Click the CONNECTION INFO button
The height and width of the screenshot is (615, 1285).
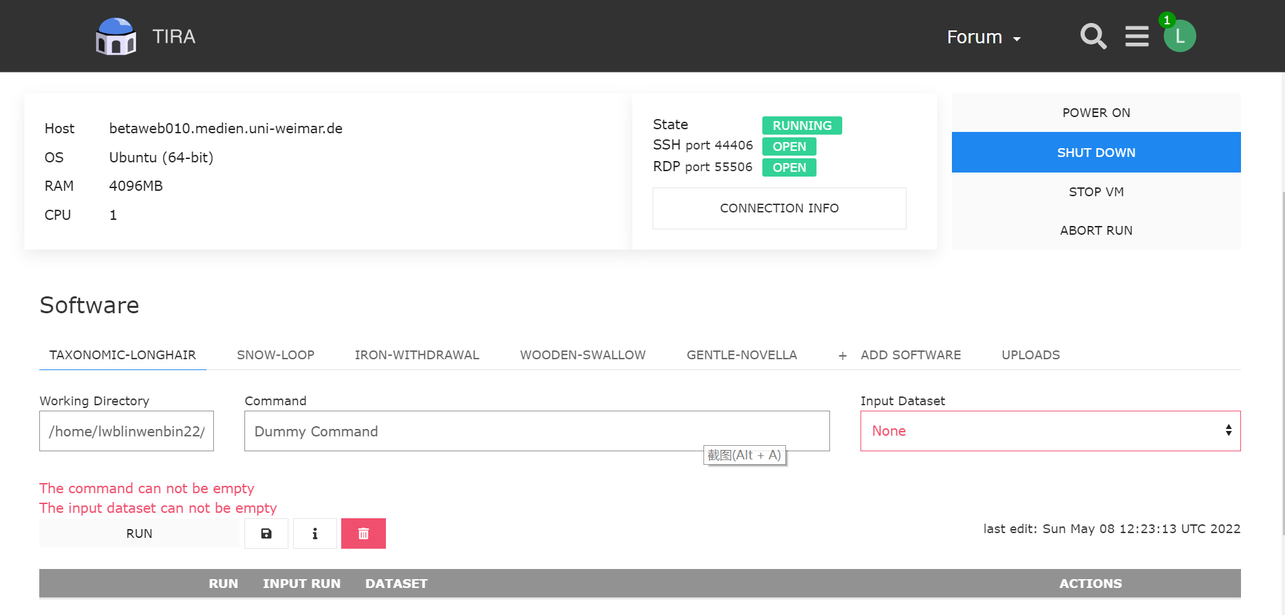click(779, 208)
